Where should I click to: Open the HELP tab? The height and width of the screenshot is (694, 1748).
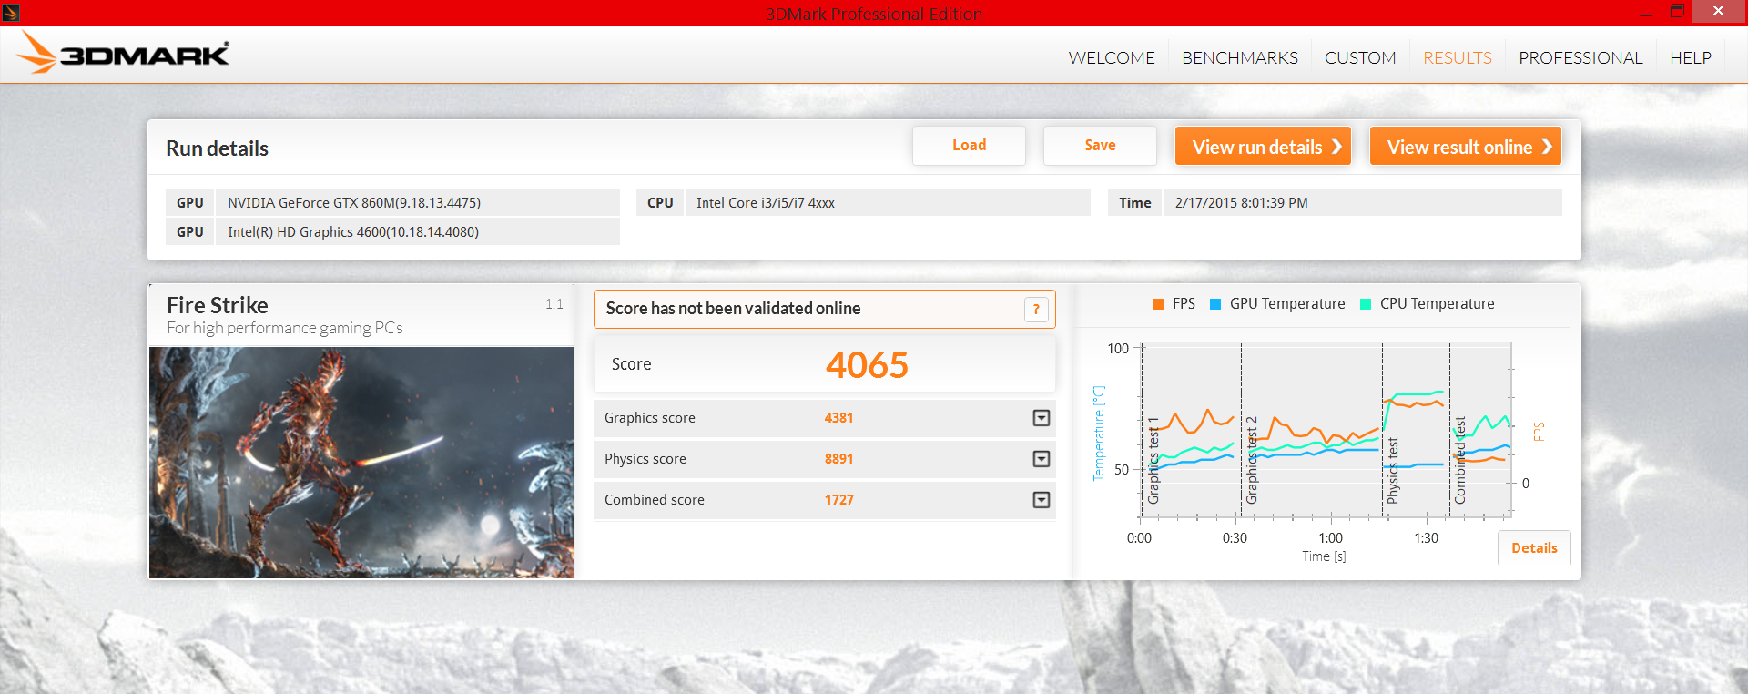tap(1691, 57)
